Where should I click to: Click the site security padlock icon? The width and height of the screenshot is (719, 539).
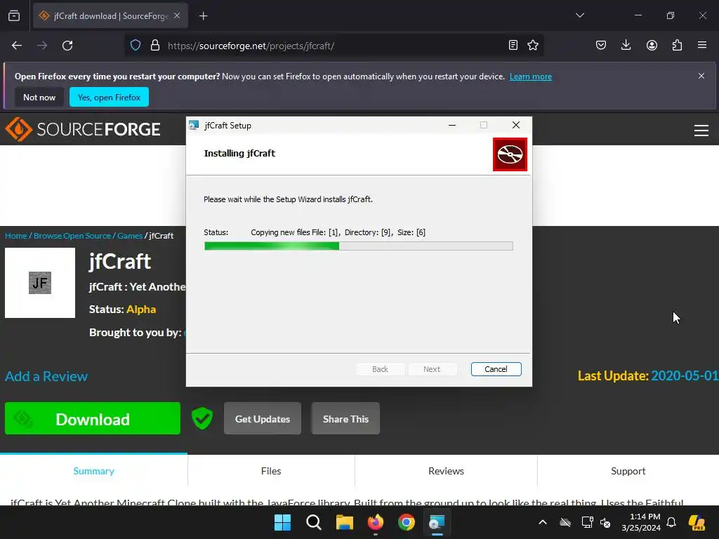pos(155,46)
